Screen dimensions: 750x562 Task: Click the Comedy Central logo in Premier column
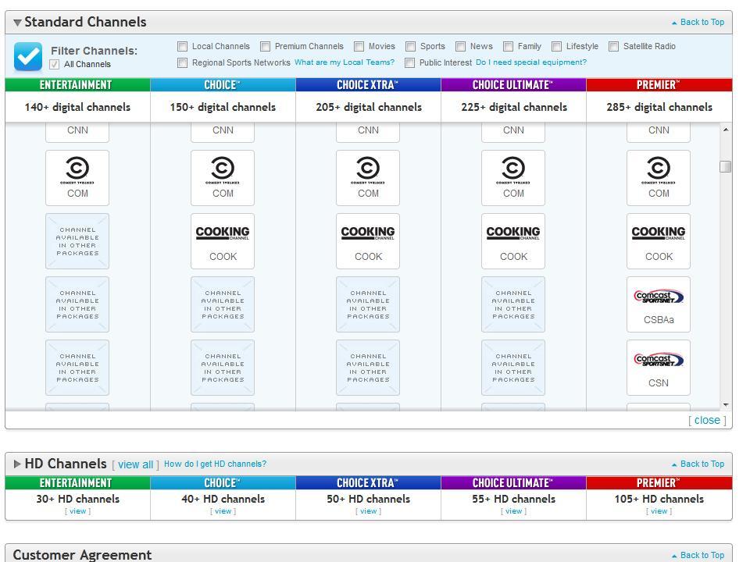659,171
